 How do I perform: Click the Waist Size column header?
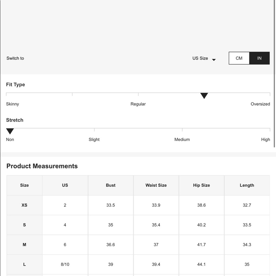pos(156,185)
